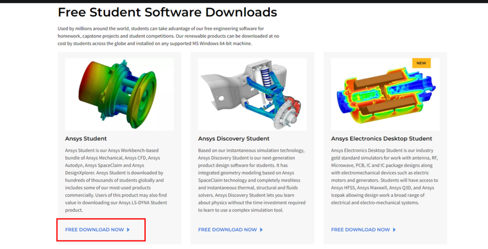Open the Ansys Discovery Student suspension image
The width and height of the screenshot is (488, 249).
[253, 94]
